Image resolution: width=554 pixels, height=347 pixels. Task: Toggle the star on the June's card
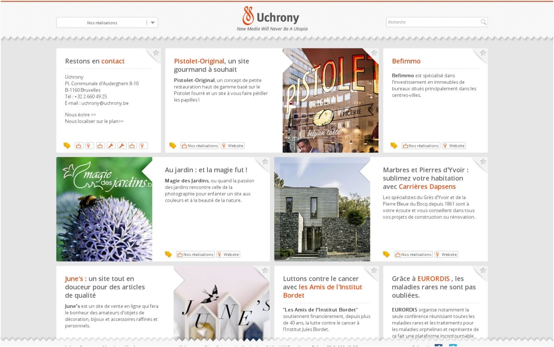click(265, 270)
